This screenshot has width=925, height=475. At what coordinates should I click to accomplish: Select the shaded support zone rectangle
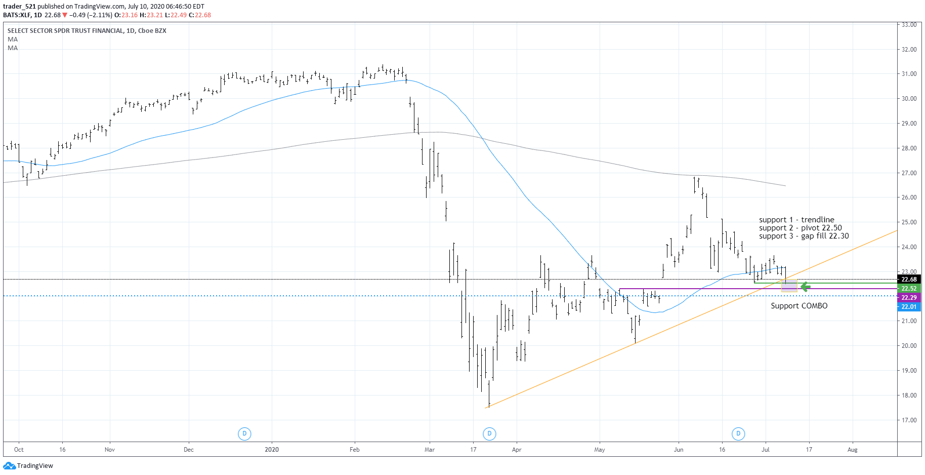point(789,285)
